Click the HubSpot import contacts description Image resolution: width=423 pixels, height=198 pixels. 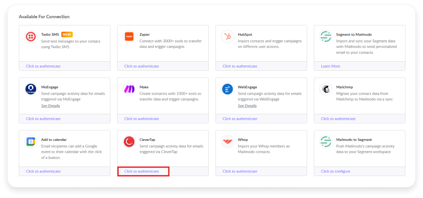270,44
